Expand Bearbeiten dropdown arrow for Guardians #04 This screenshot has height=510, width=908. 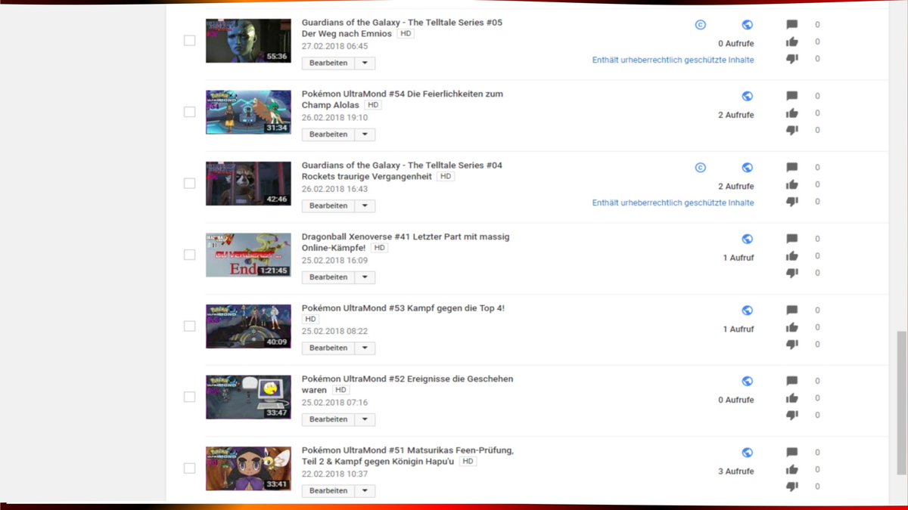point(365,206)
